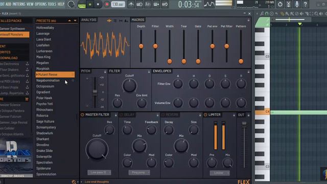Click the Limiter Pre knob
327x184 pixels.
pos(212,163)
